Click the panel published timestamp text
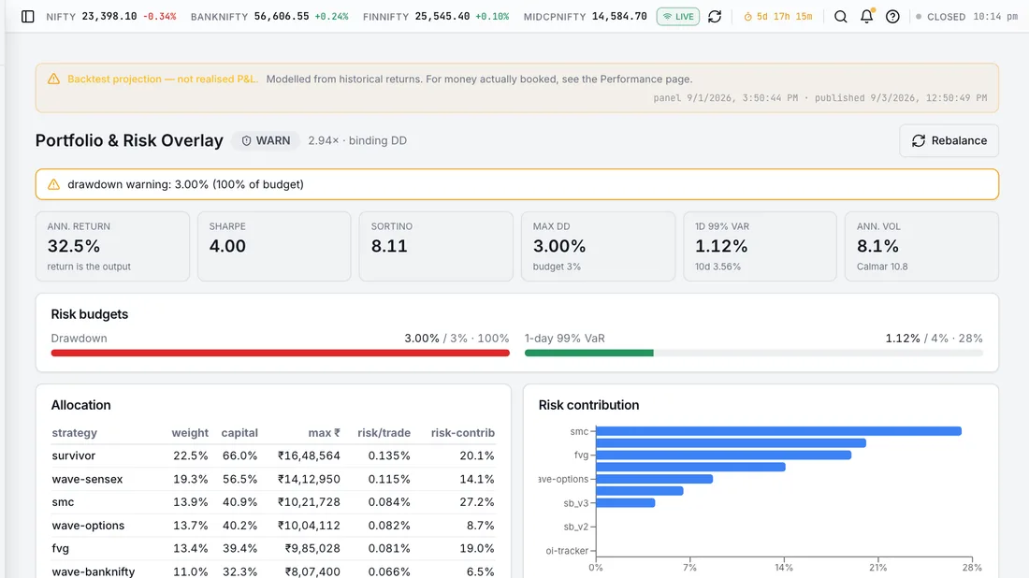Viewport: 1029px width, 578px height. pyautogui.click(x=819, y=98)
